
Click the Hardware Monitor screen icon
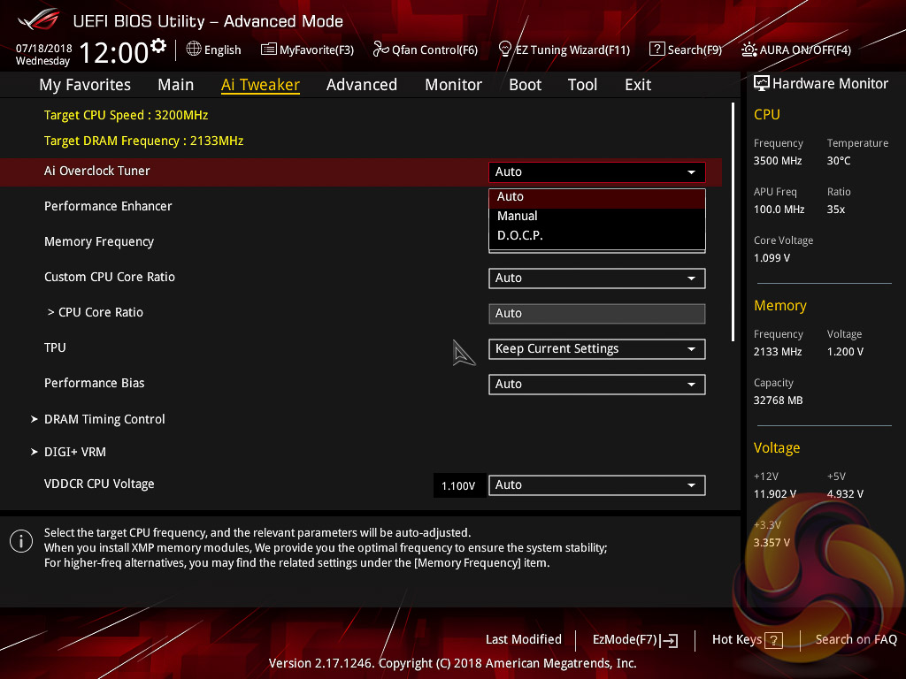(762, 84)
